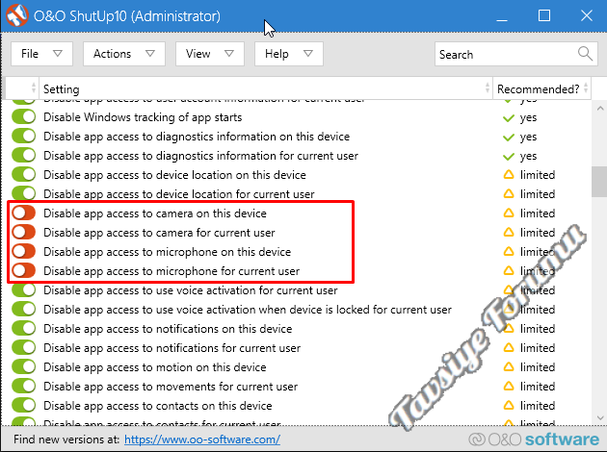This screenshot has width=607, height=452.
Task: Toggle voice activation for current user switch
Action: 24,290
